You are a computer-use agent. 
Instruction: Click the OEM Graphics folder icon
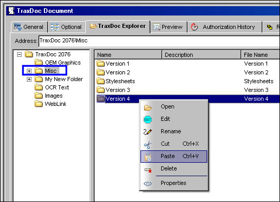point(39,63)
